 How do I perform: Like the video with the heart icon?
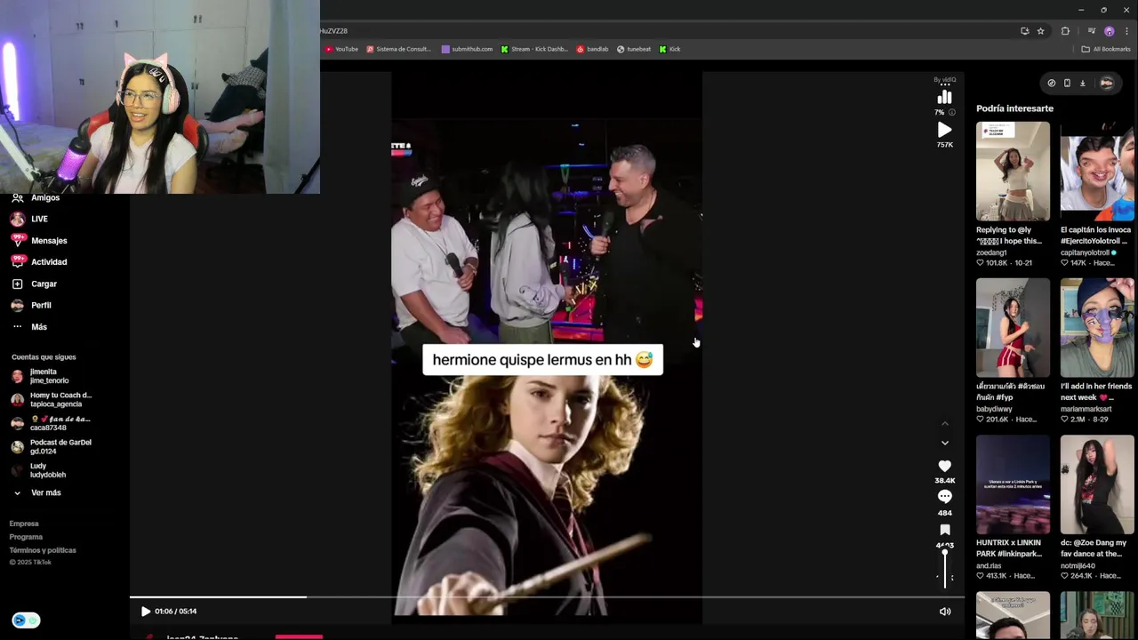pos(944,466)
